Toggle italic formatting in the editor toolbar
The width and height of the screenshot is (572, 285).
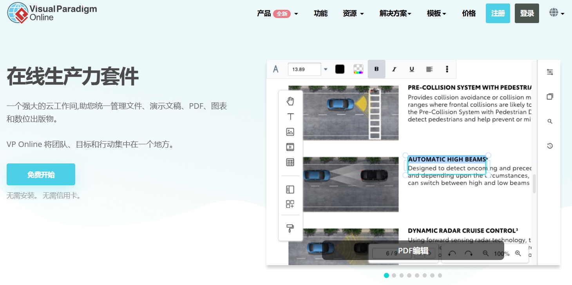(x=394, y=69)
